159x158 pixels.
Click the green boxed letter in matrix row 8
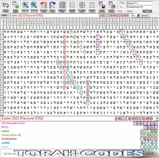coord(61,67)
